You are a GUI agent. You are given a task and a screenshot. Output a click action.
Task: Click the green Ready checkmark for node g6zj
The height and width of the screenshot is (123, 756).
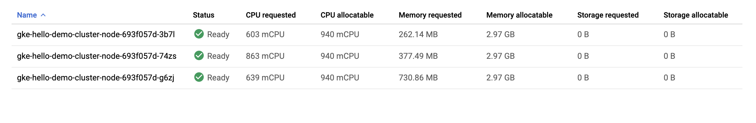click(199, 77)
